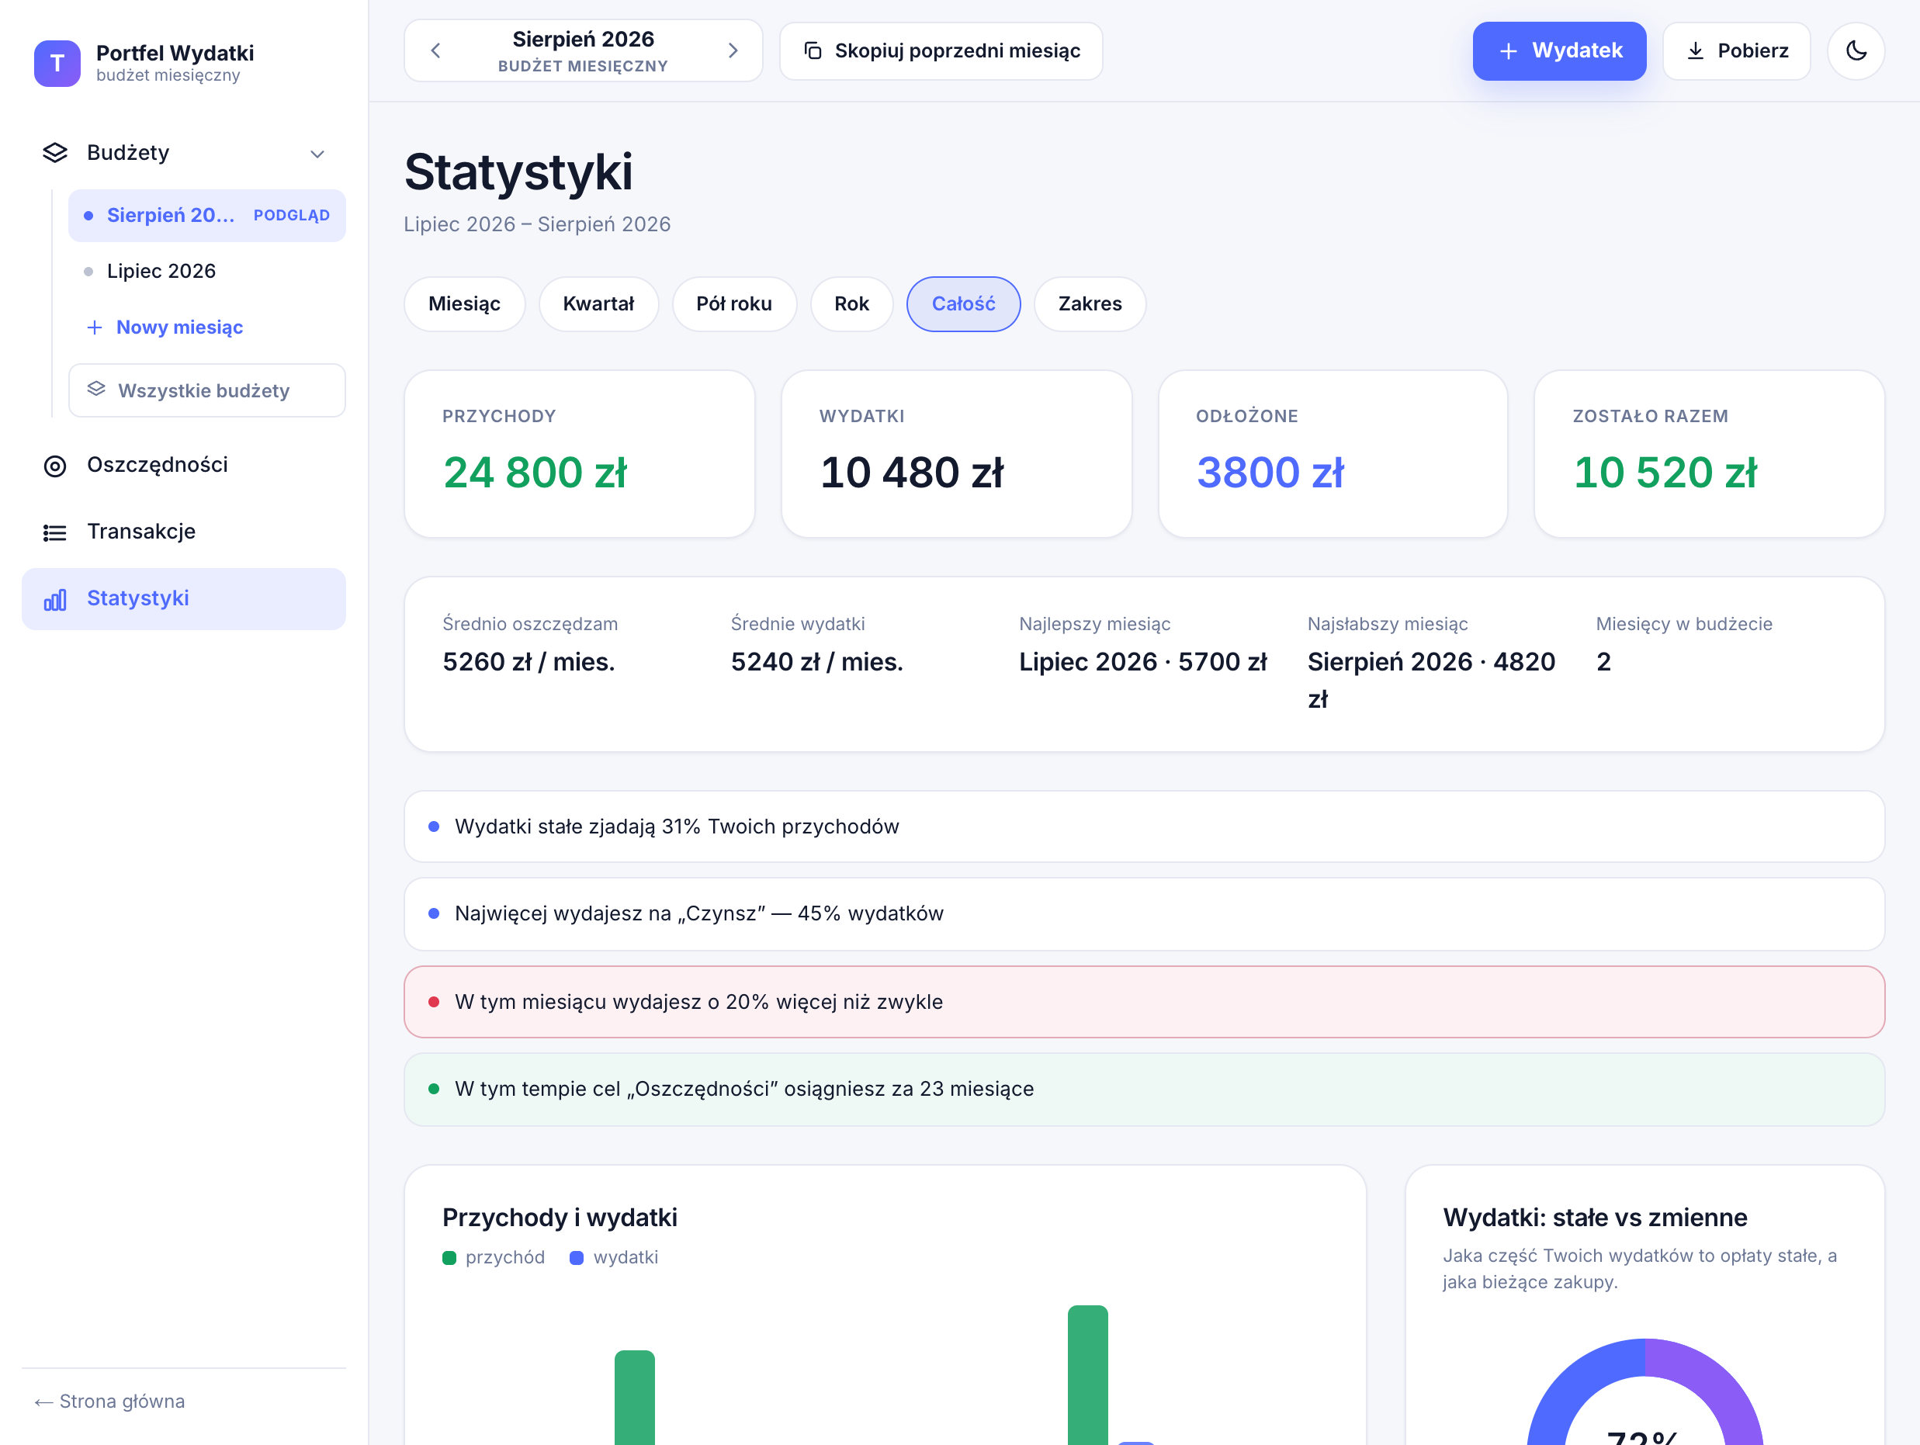Click the Portfel Wydatki logo icon

[x=57, y=64]
